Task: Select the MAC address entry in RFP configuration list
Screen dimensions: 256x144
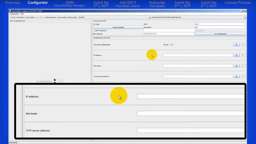Action: pyautogui.click(x=44, y=81)
